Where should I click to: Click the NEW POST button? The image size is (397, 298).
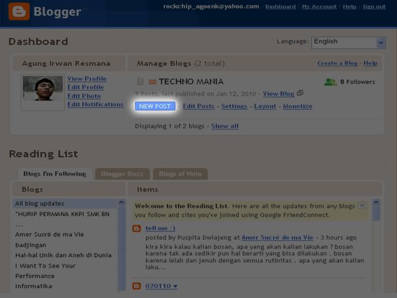(155, 106)
